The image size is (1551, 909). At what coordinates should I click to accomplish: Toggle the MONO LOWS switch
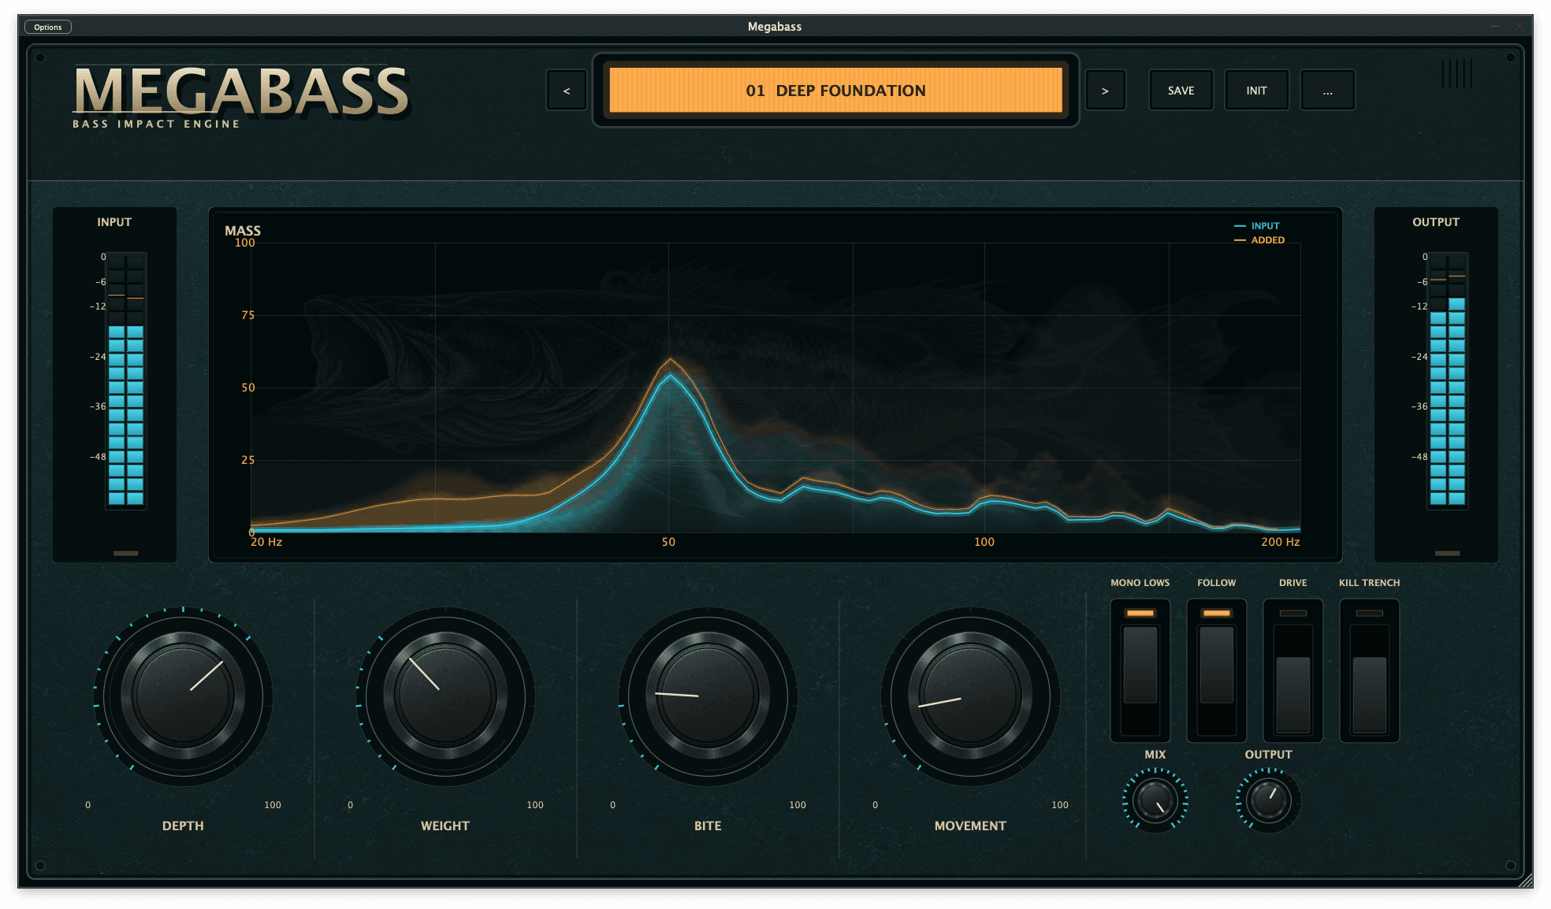[x=1140, y=670]
